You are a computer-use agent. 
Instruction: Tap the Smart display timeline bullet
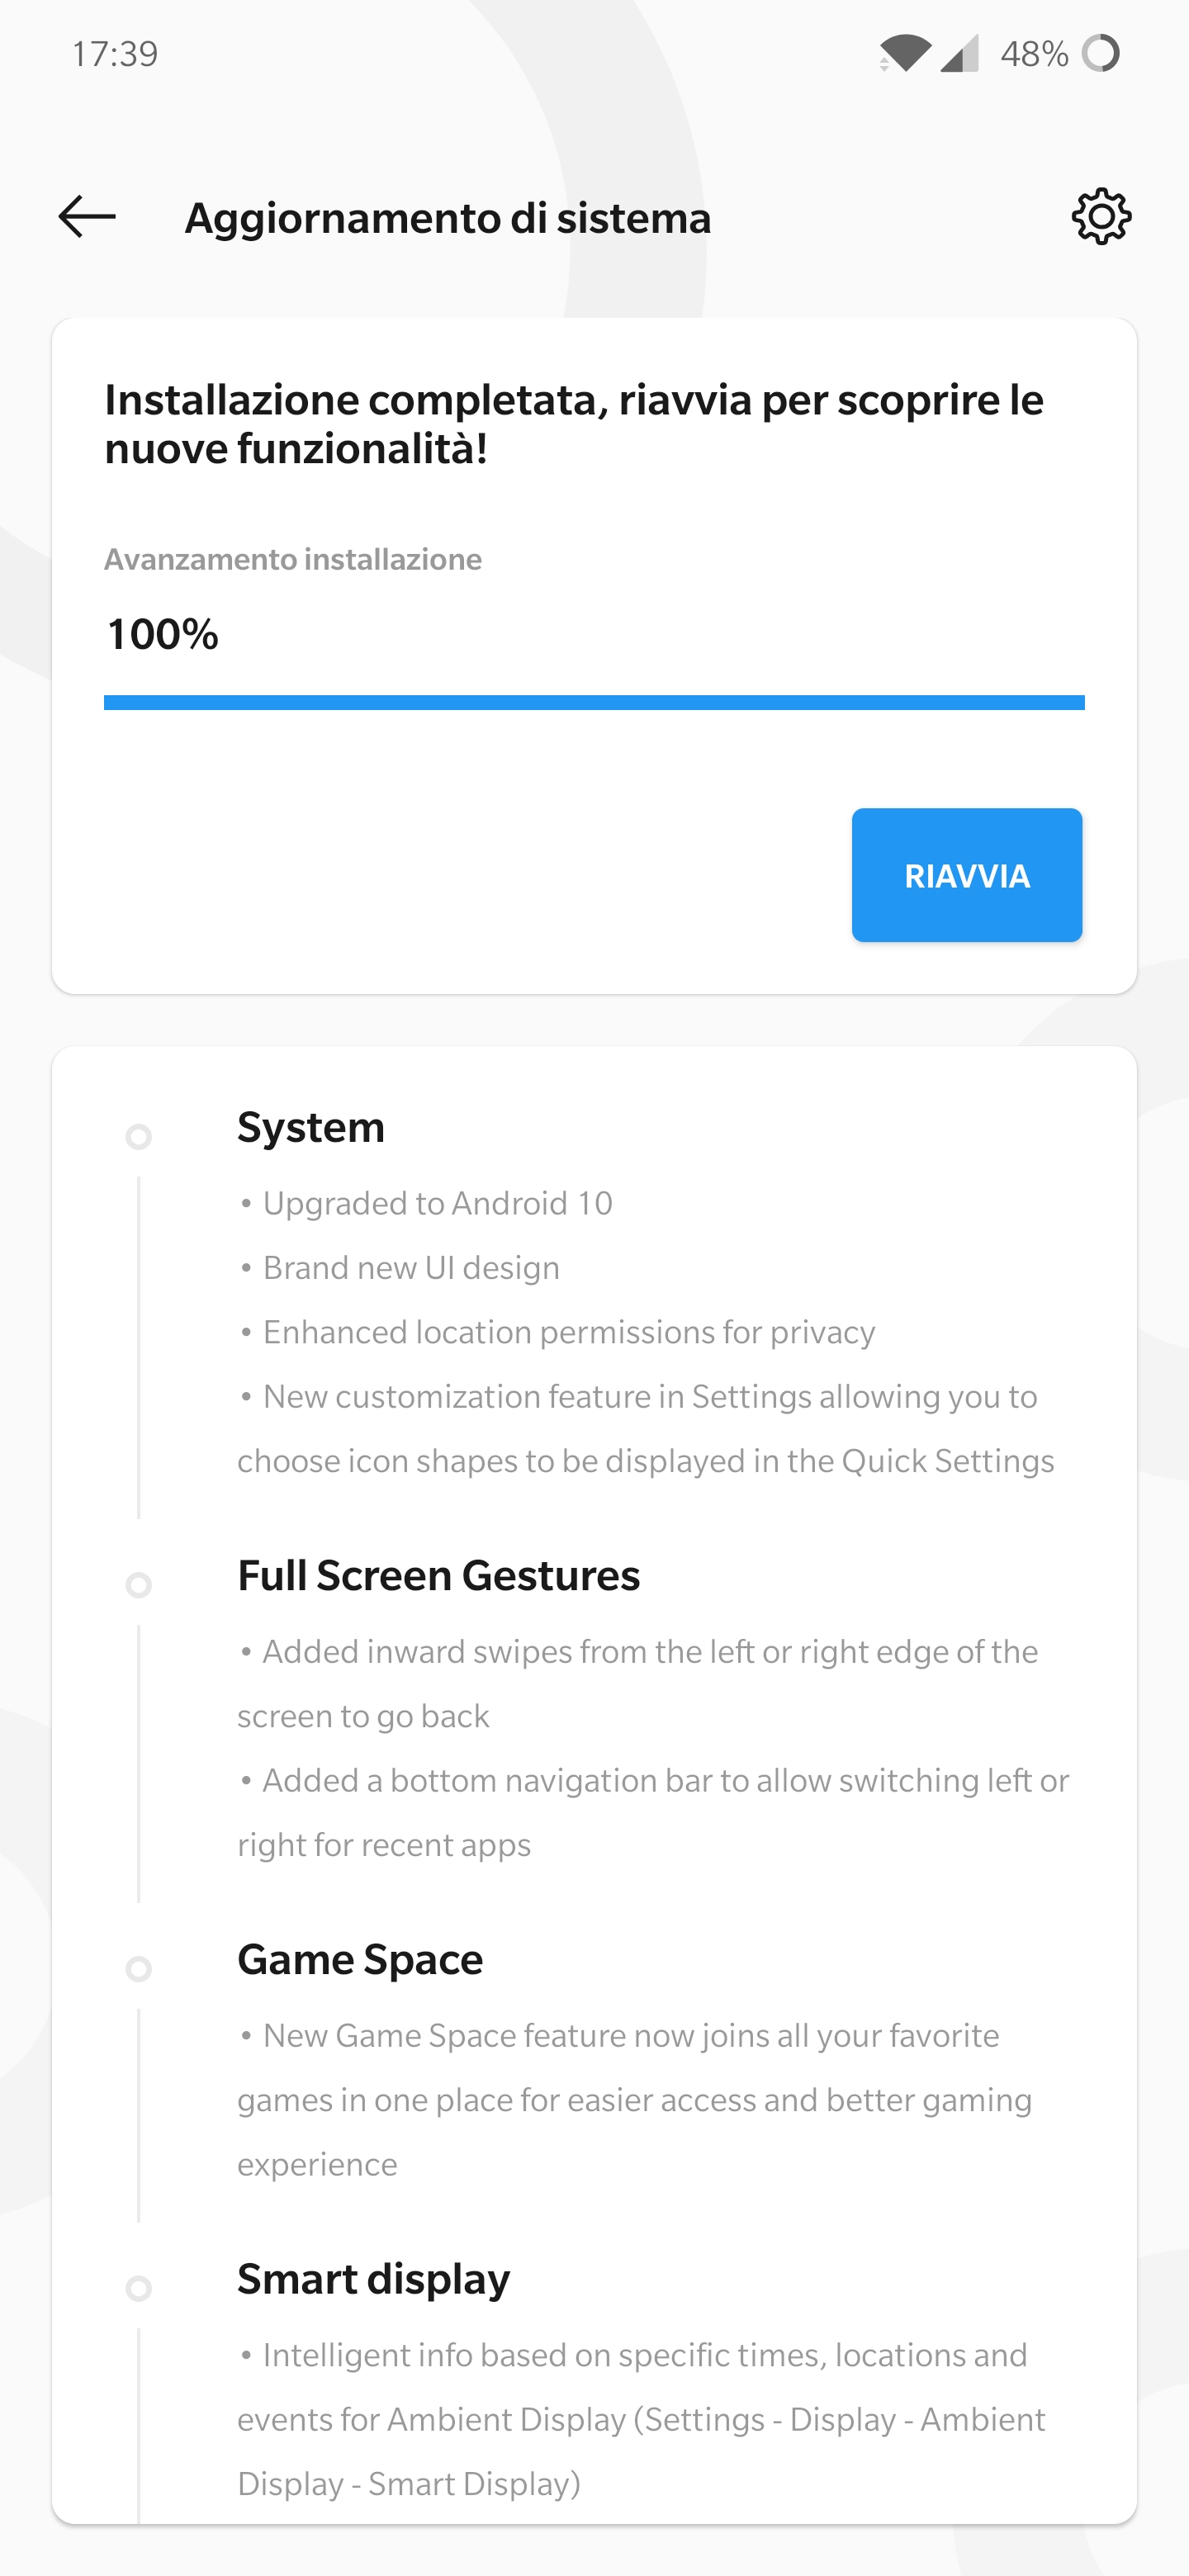(139, 2288)
